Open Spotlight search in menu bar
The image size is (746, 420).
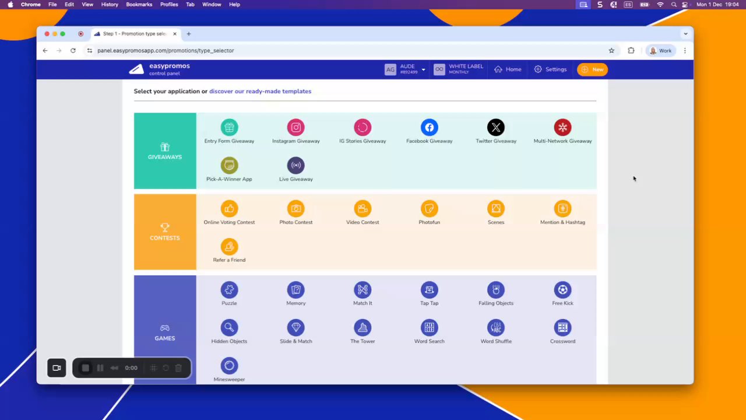tap(674, 4)
